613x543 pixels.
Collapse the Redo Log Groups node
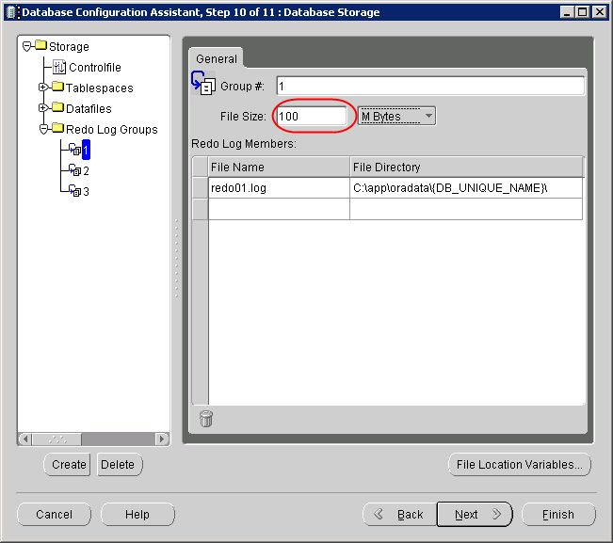click(x=43, y=129)
